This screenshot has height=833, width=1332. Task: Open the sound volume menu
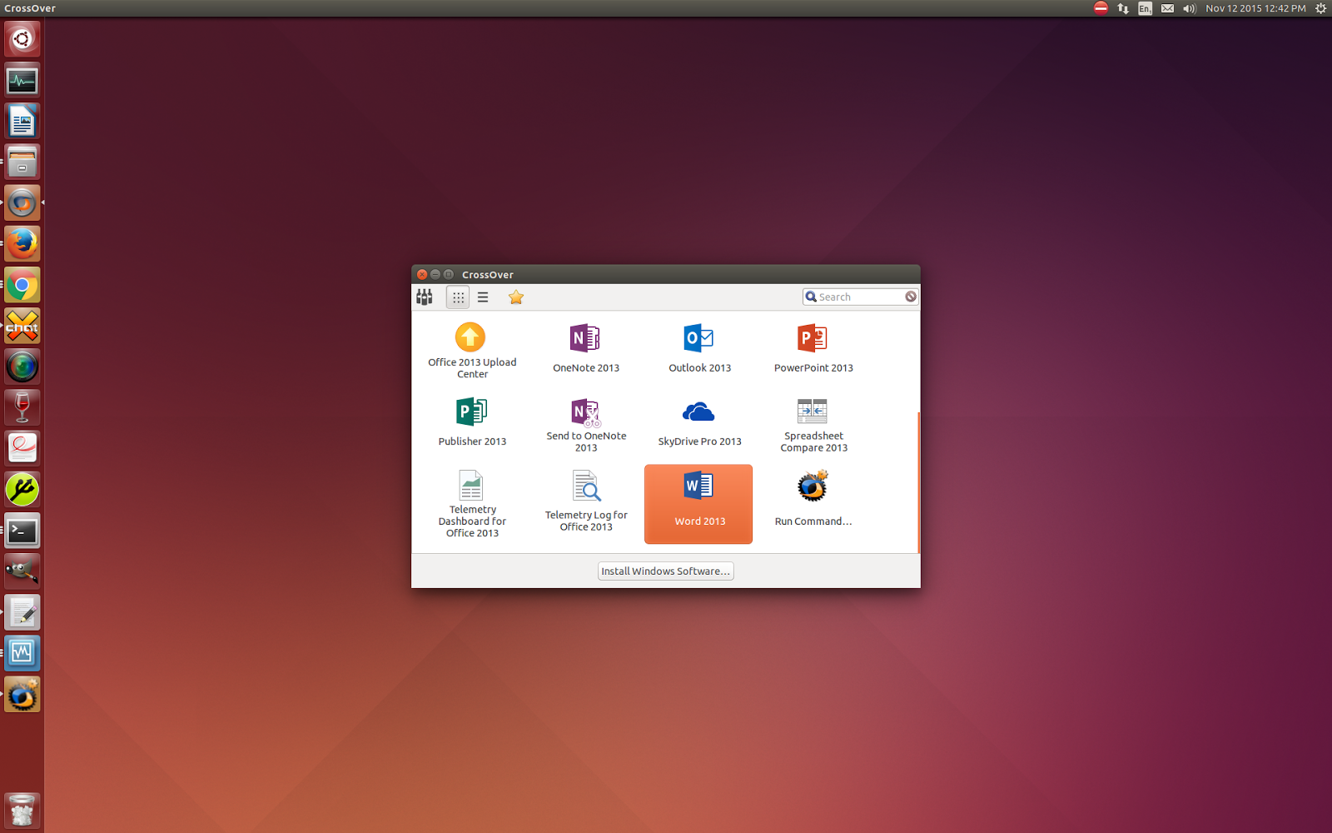coord(1190,8)
